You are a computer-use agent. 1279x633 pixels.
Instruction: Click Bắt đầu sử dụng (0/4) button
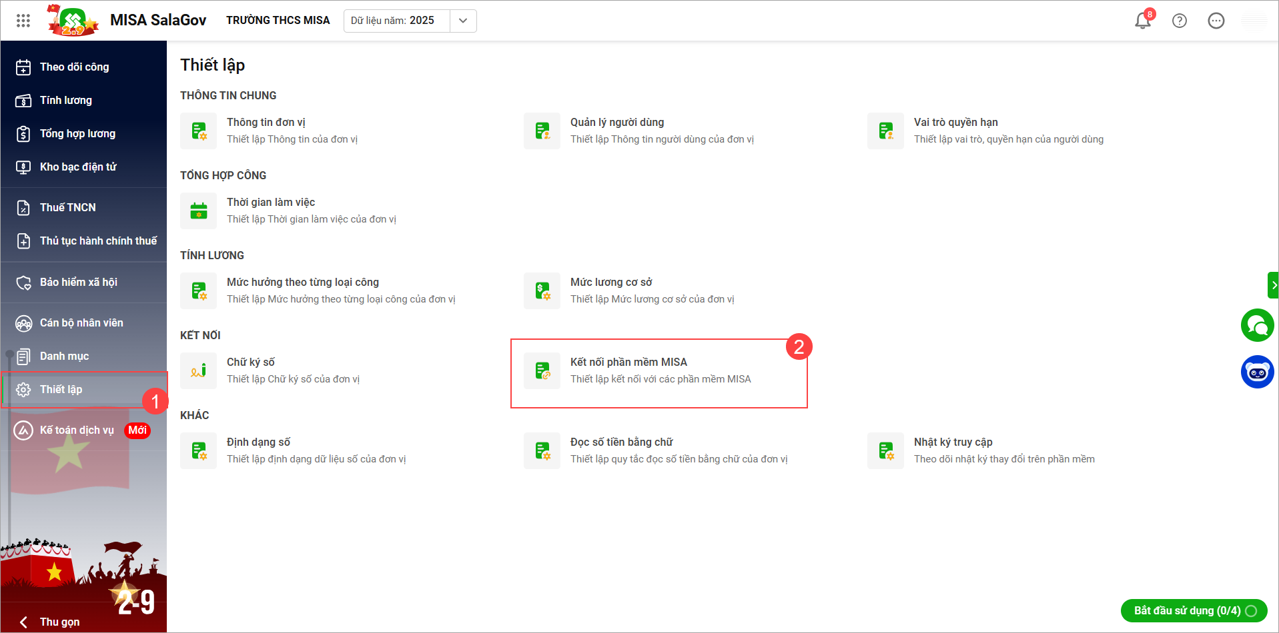[x=1193, y=610]
